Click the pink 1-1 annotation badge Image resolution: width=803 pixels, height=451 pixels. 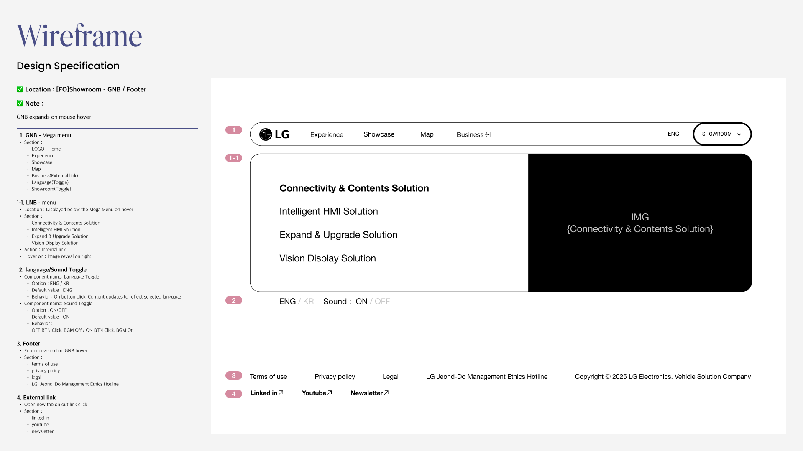tap(233, 158)
